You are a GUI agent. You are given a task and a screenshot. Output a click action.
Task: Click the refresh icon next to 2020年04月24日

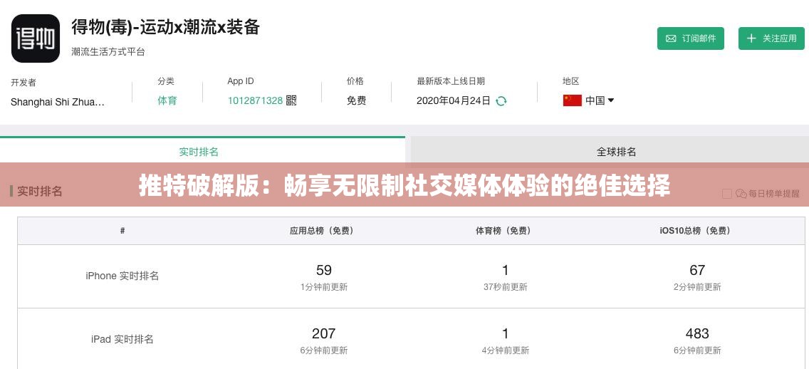click(501, 101)
